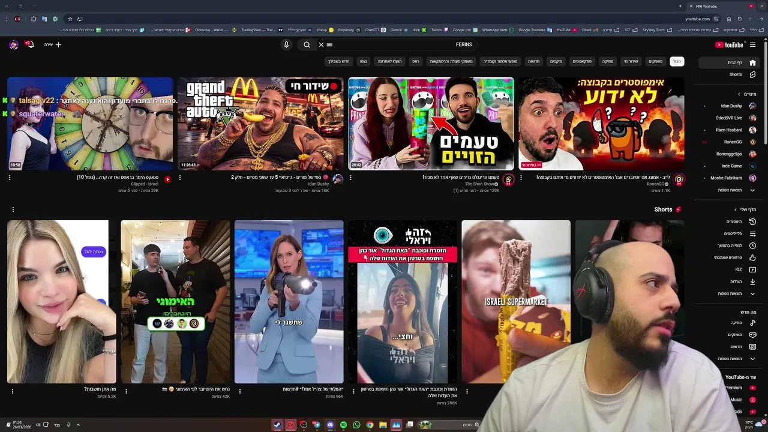Play the Among Us לא ידוע thumbnail
The height and width of the screenshot is (432, 768).
[601, 124]
